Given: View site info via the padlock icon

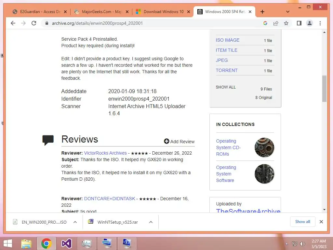Looking at the screenshot, I should tap(47, 23).
